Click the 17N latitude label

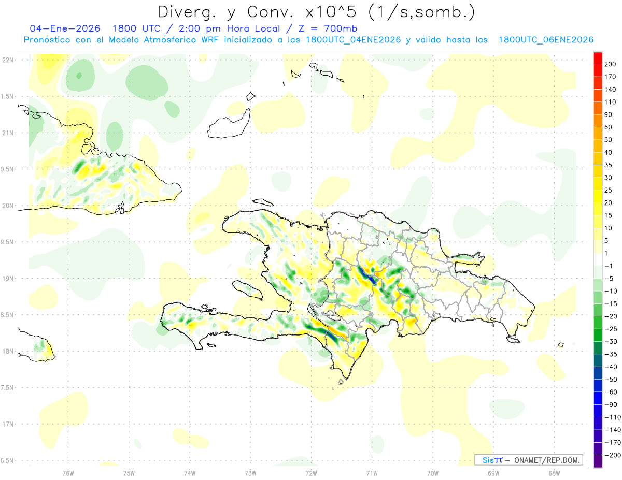(x=8, y=424)
